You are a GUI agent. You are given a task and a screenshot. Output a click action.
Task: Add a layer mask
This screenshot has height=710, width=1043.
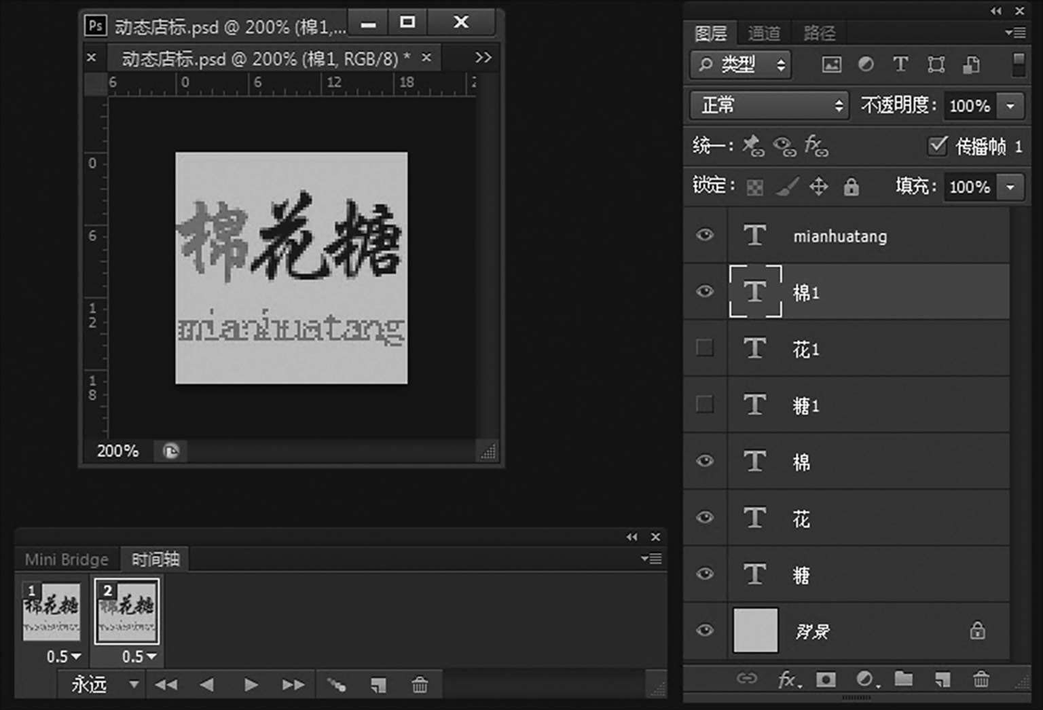point(826,679)
